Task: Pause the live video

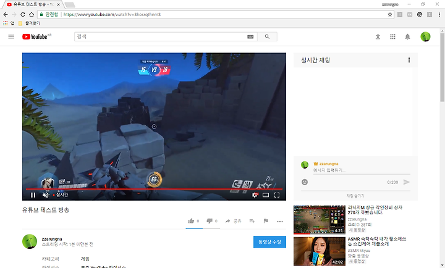Action: click(x=33, y=195)
